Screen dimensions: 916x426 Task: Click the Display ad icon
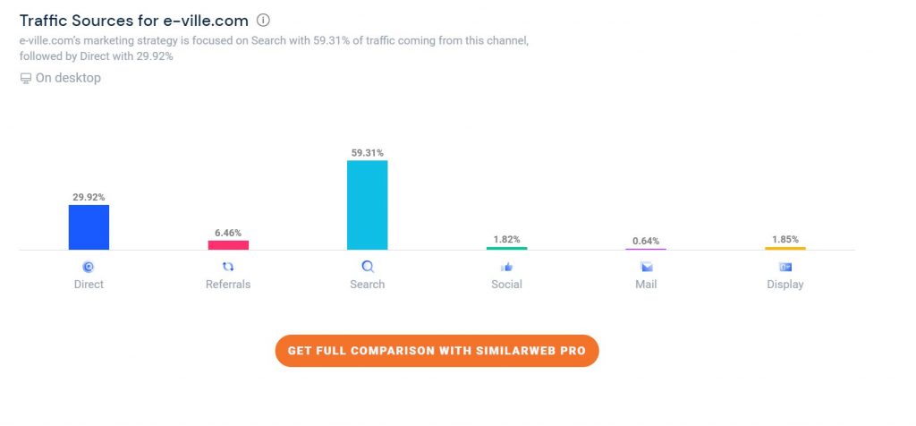pyautogui.click(x=785, y=267)
